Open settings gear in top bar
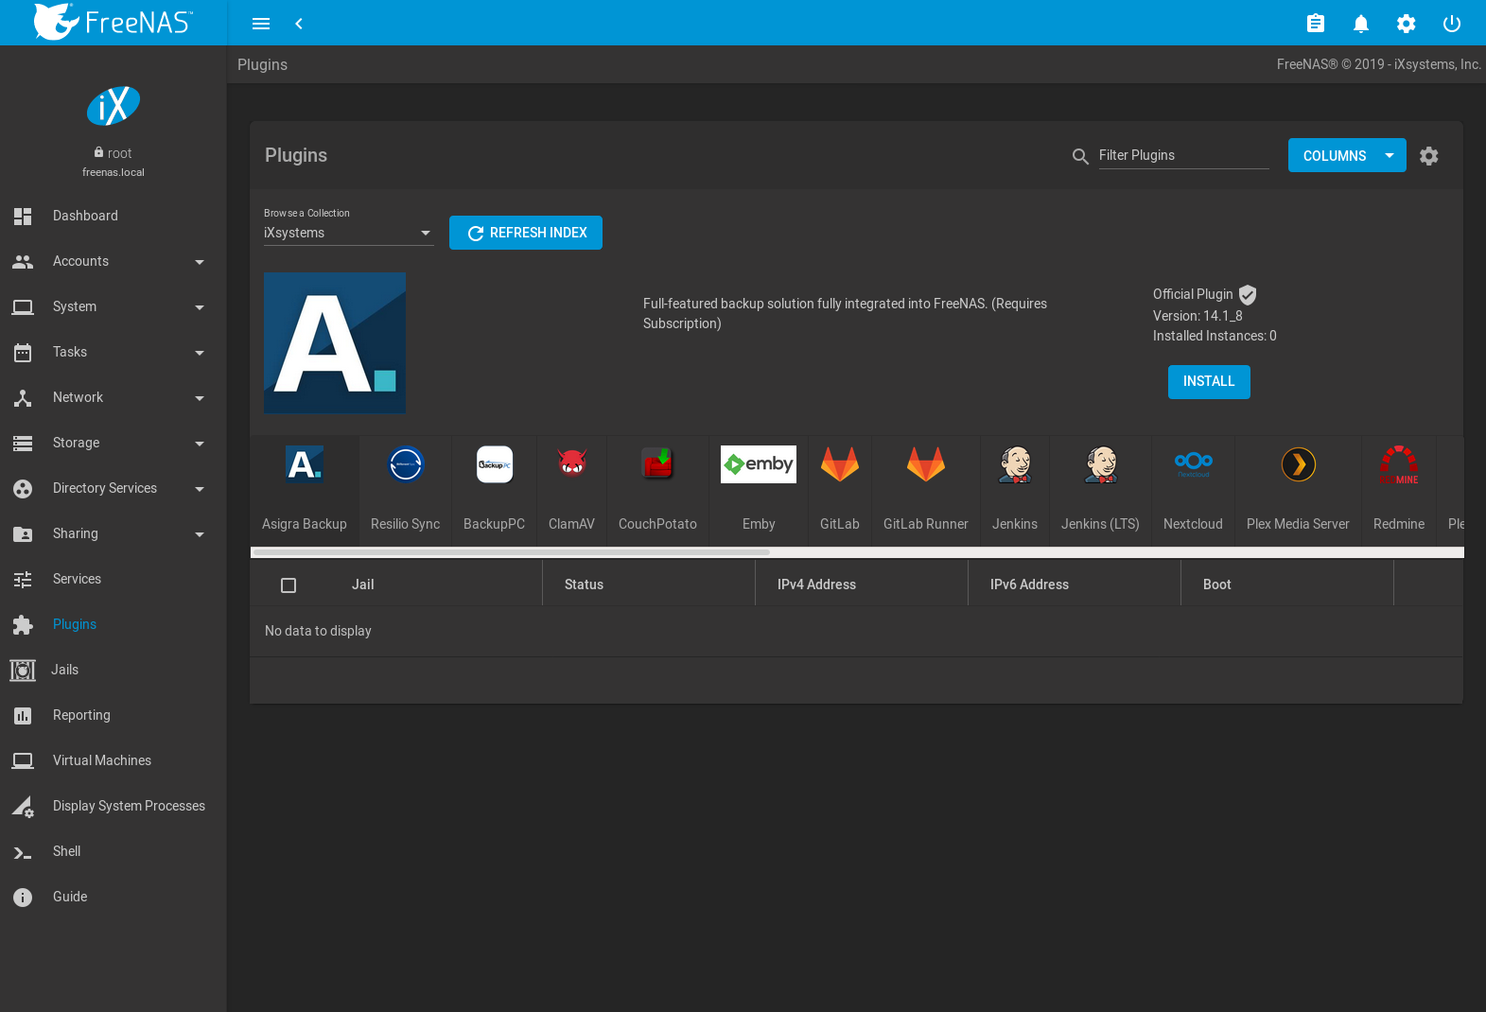This screenshot has height=1012, width=1486. 1407,24
